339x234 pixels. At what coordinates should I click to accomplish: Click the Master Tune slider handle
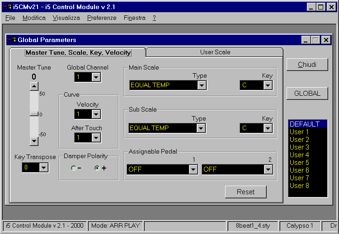(34, 114)
